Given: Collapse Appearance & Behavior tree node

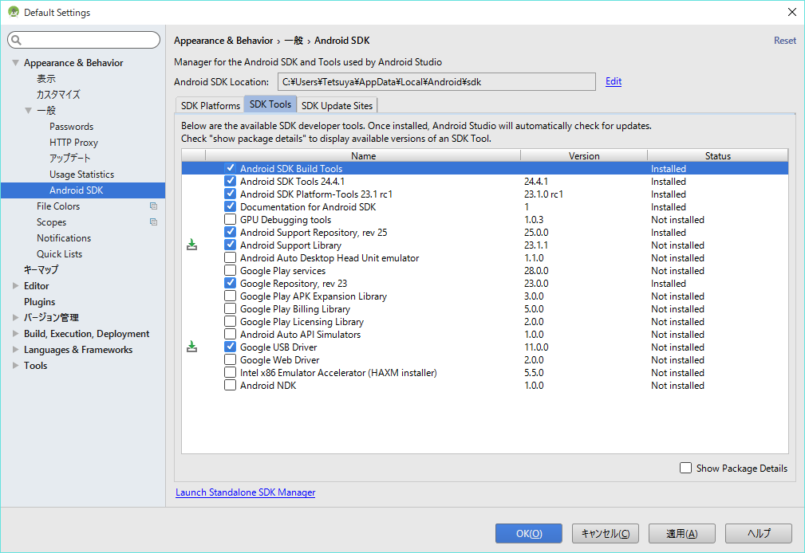Looking at the screenshot, I should tap(15, 63).
